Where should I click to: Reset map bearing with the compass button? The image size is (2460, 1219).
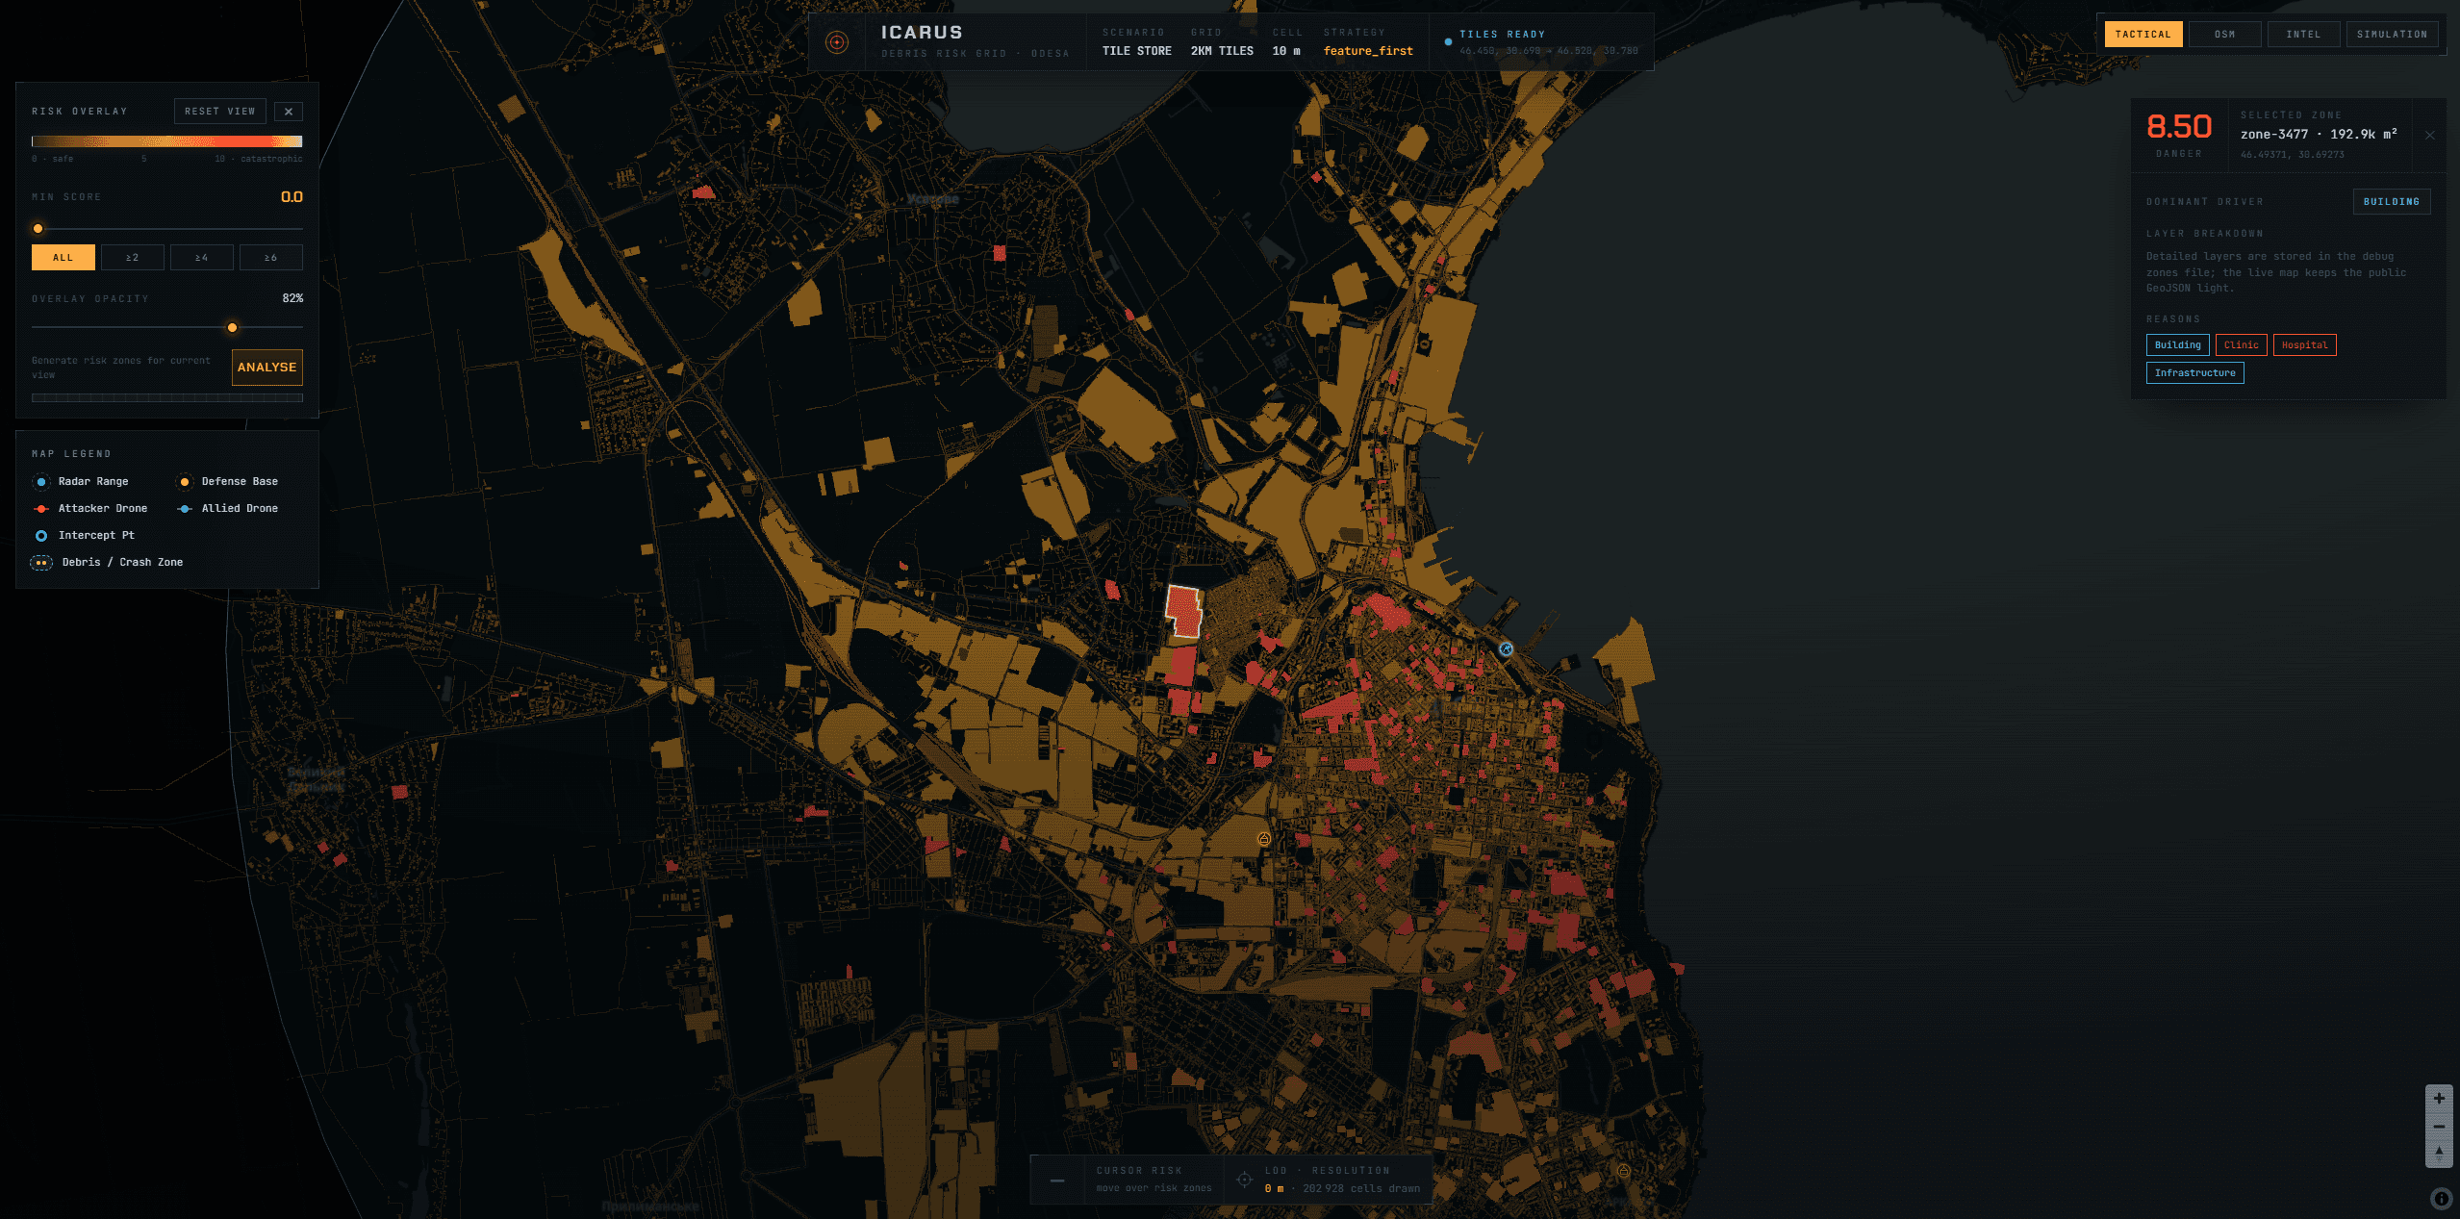pyautogui.click(x=2439, y=1153)
